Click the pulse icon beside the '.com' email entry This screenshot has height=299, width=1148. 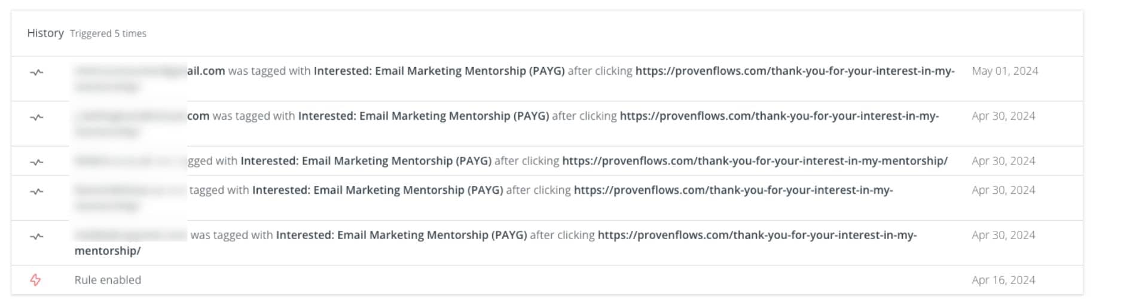tap(36, 117)
